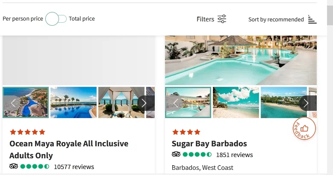
Task: Expand the Filters panel
Action: pos(205,19)
